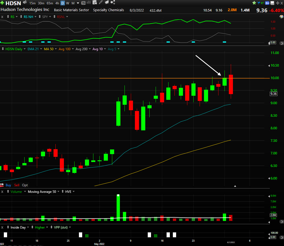Click the up-down handle beside Higher
284x246 pixels.
pos(32,227)
